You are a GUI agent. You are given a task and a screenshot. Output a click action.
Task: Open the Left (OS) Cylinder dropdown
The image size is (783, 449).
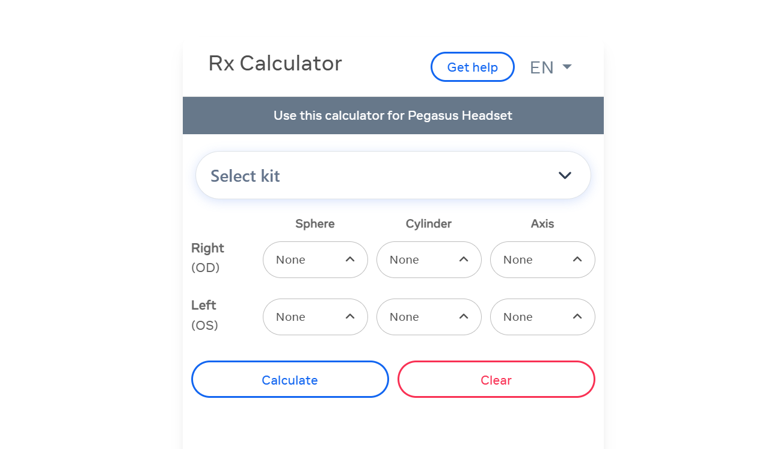[x=429, y=317]
